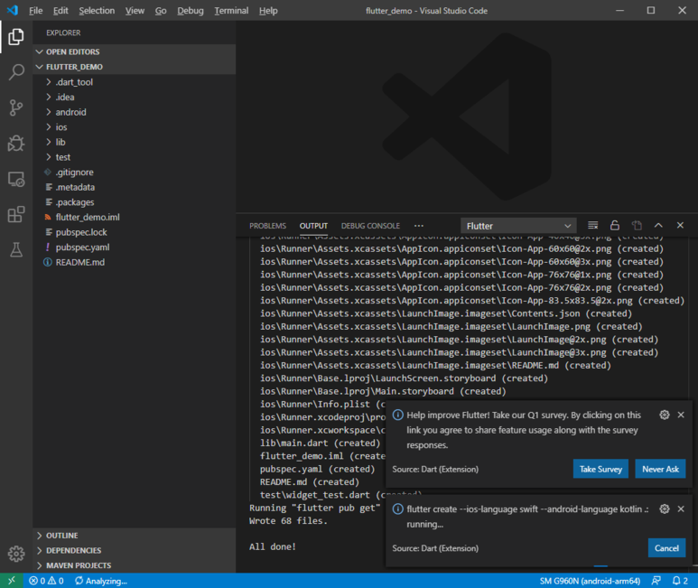Expand the lib folder
The width and height of the screenshot is (698, 588).
click(x=135, y=142)
